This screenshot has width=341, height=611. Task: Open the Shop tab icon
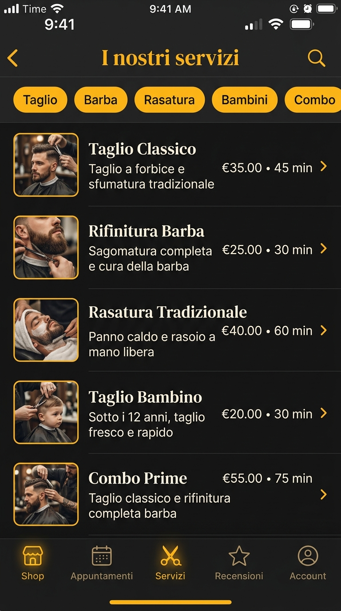point(33,556)
